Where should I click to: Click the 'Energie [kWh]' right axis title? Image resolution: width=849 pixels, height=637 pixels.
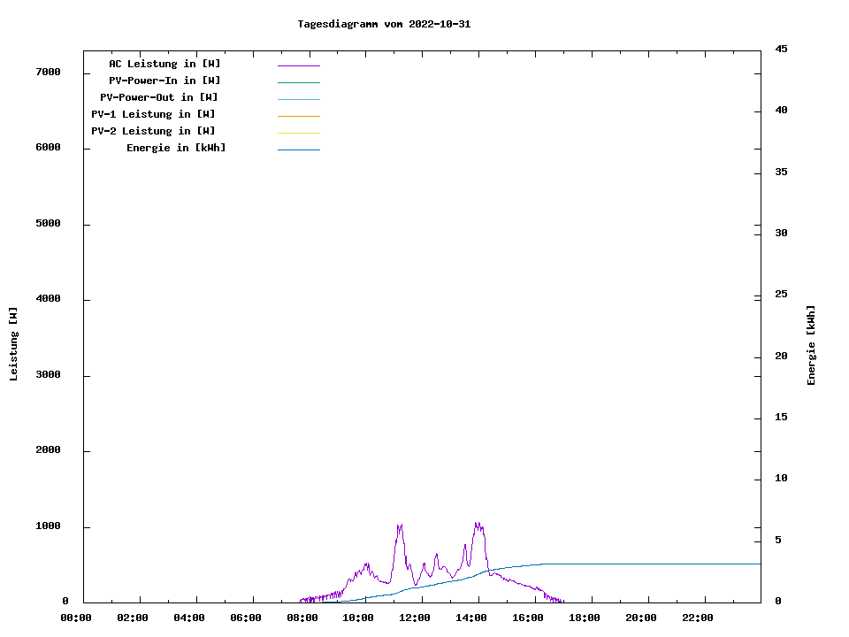click(x=811, y=345)
